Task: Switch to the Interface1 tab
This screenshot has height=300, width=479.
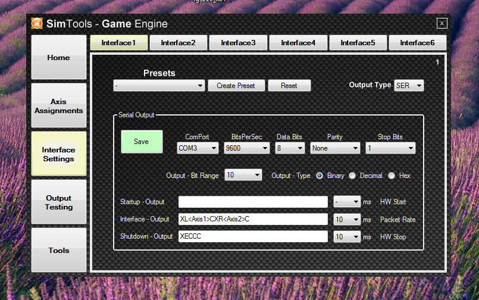Action: tap(119, 43)
